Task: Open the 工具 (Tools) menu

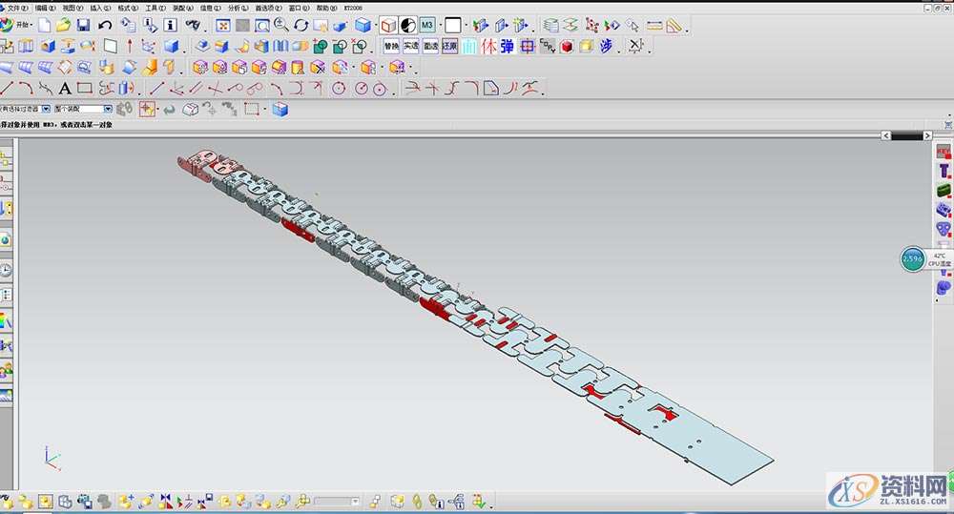Action: coord(155,8)
